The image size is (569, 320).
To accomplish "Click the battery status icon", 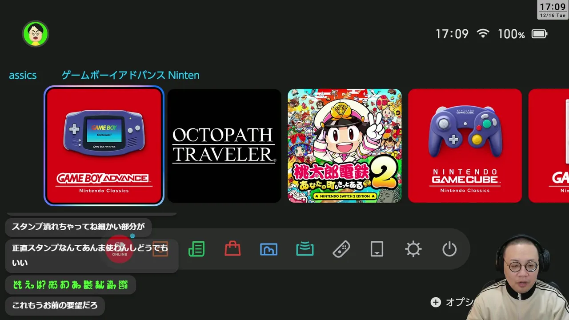I will (540, 34).
